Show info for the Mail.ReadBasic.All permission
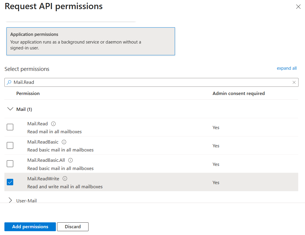The height and width of the screenshot is (235, 305). click(71, 160)
